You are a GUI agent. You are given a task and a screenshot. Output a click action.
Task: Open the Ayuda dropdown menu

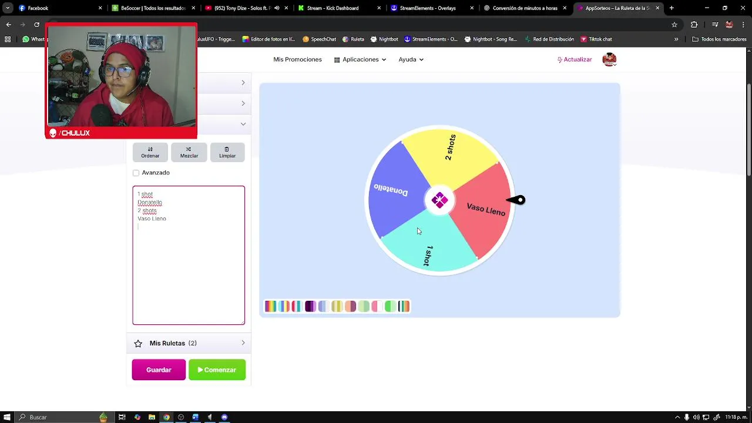click(x=411, y=59)
